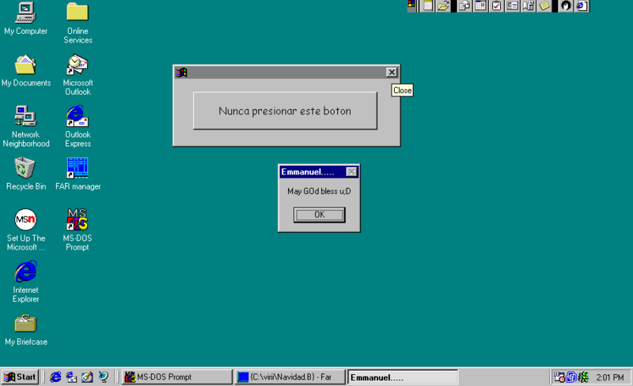633x386 pixels.
Task: Close the Emmanuel message box
Action: coord(351,171)
